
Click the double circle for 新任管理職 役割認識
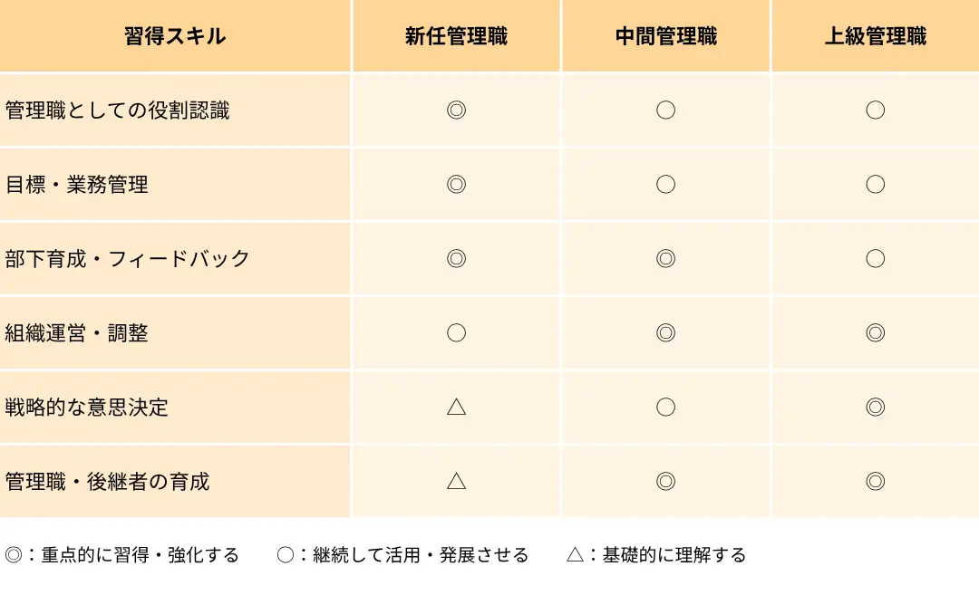(456, 110)
